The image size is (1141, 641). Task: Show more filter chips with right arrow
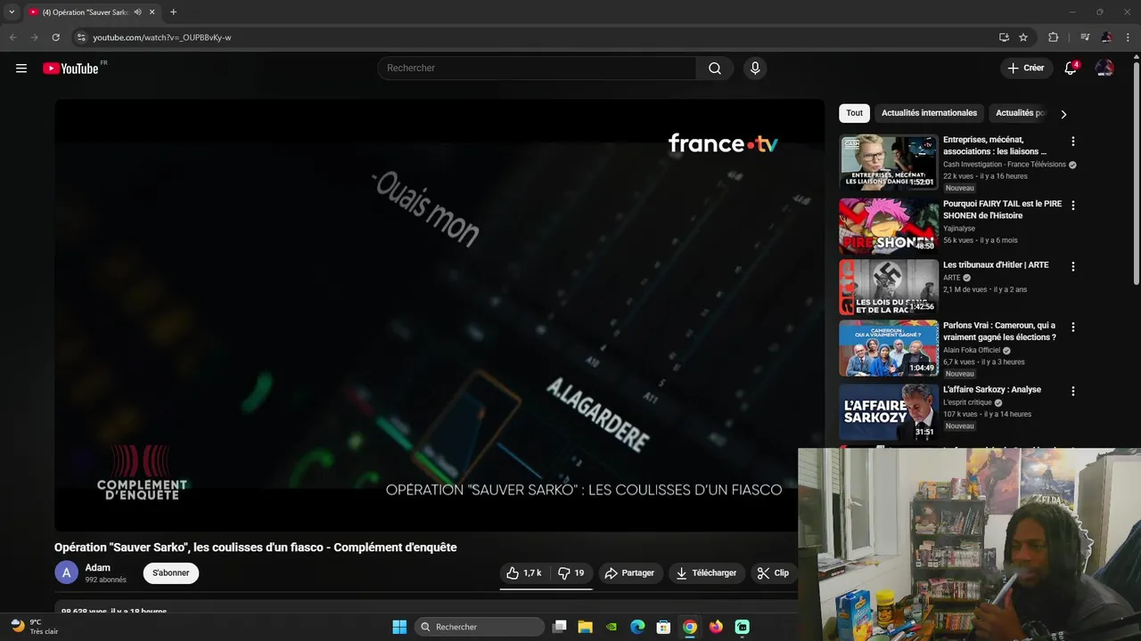click(x=1063, y=114)
